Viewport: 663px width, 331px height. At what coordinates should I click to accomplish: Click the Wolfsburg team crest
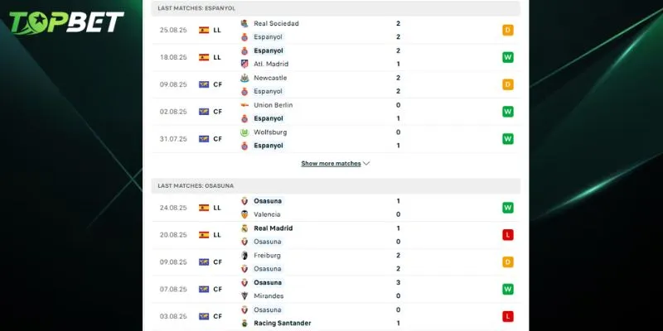244,132
